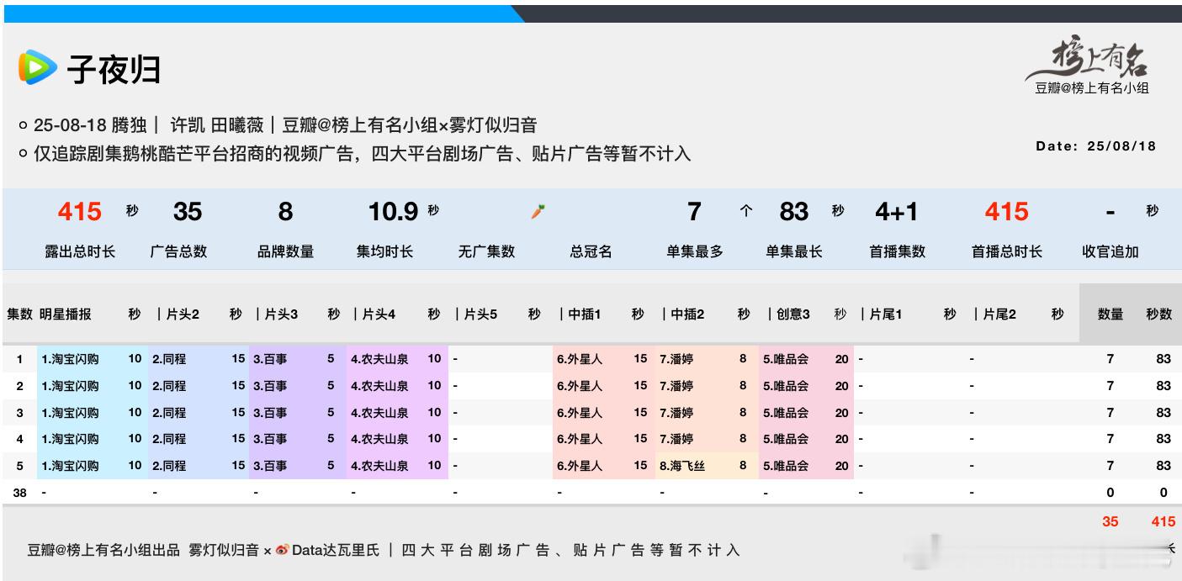This screenshot has height=581, width=1182.
Task: Click 3.百事 in episode 3 row
Action: [270, 413]
